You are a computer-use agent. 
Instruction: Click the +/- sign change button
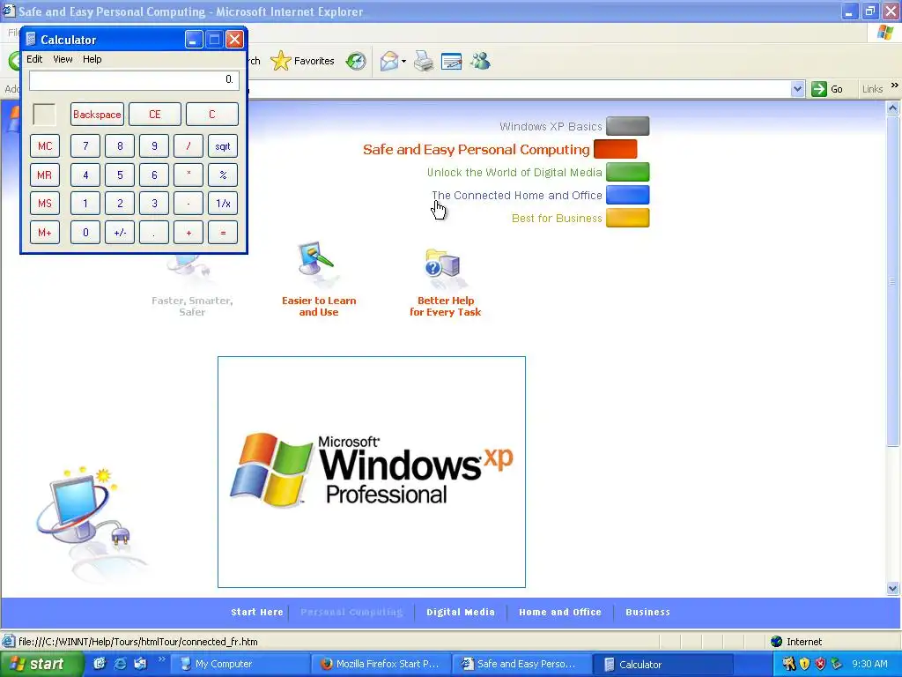pyautogui.click(x=120, y=233)
